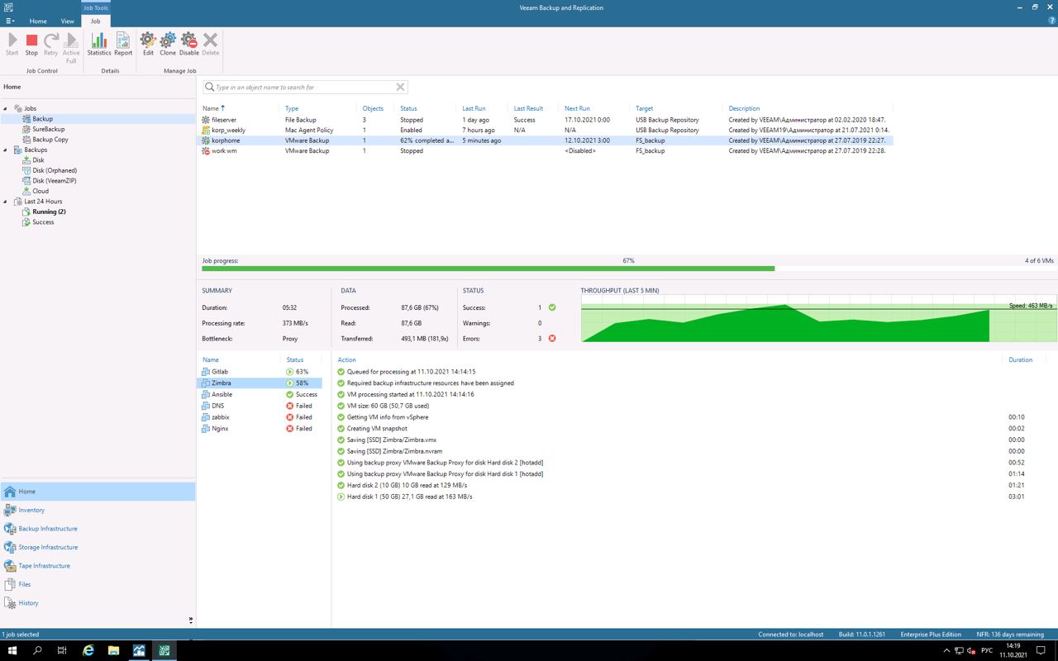Image resolution: width=1058 pixels, height=661 pixels.
Task: Open File Explorer from taskbar
Action: coord(114,651)
